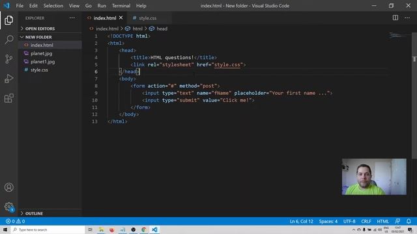Click "Your first name ..." placeholder string
The width and height of the screenshot is (417, 234).
coord(300,93)
